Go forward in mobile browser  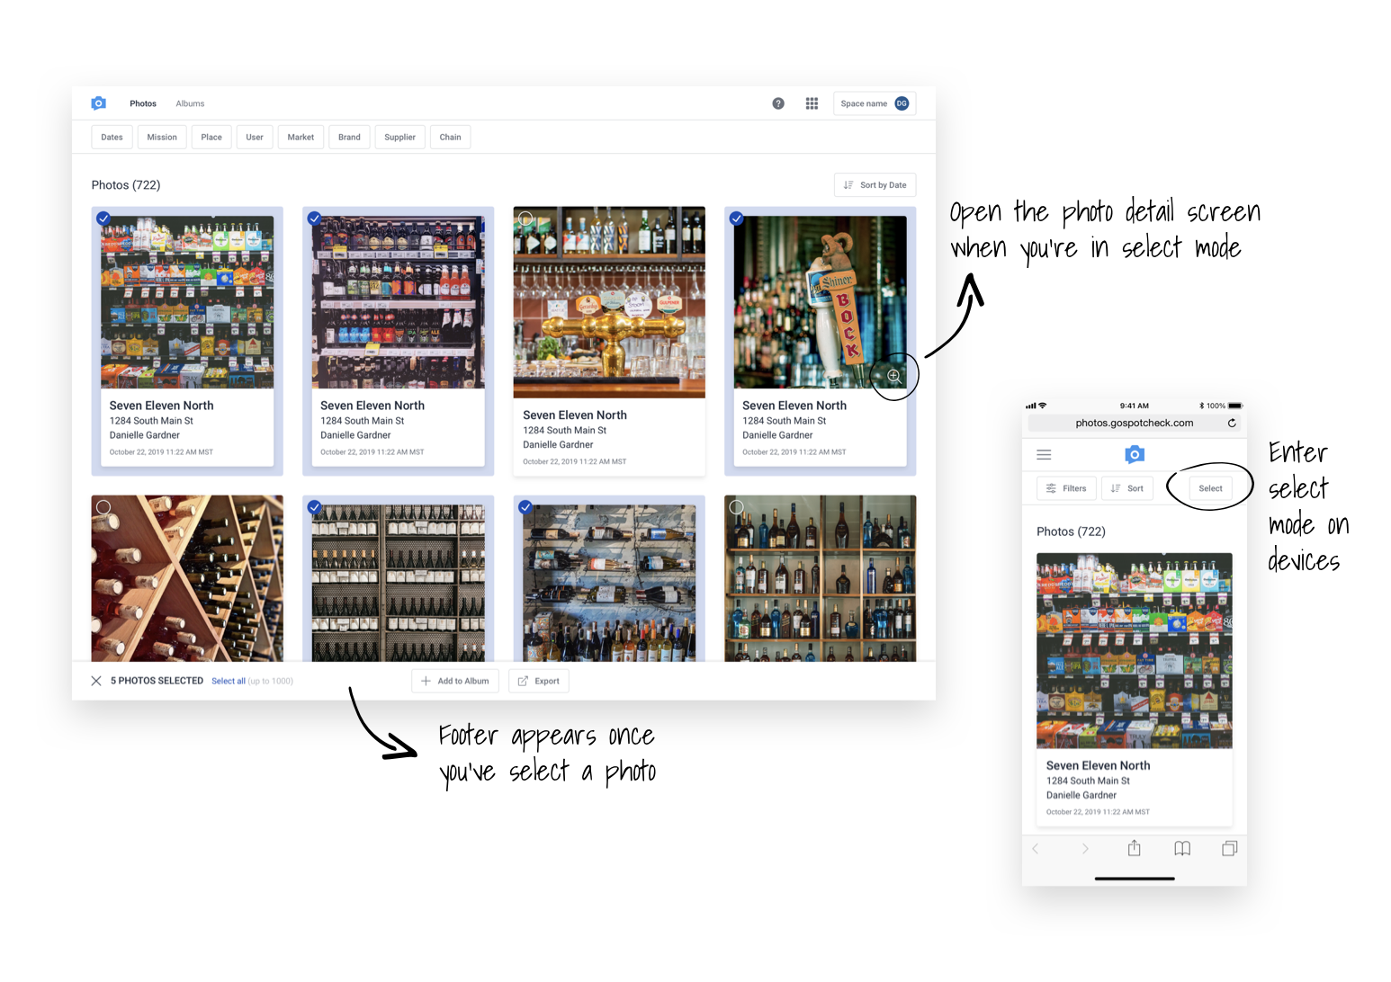tap(1085, 849)
